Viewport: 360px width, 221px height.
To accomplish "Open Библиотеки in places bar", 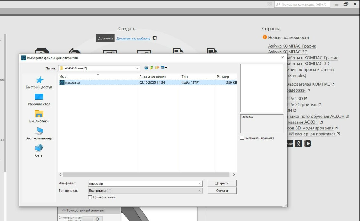I will point(39,117).
